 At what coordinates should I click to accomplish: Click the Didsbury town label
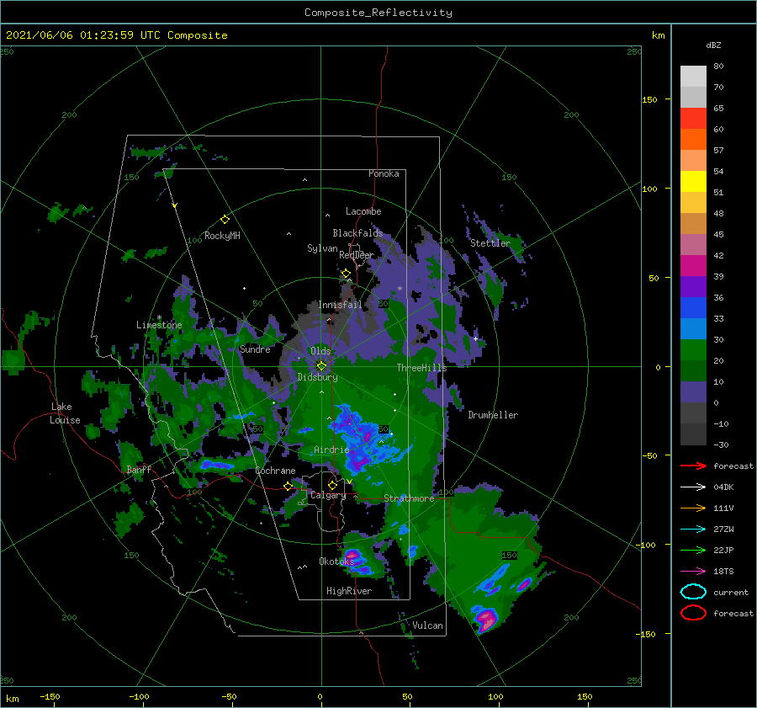pos(318,377)
